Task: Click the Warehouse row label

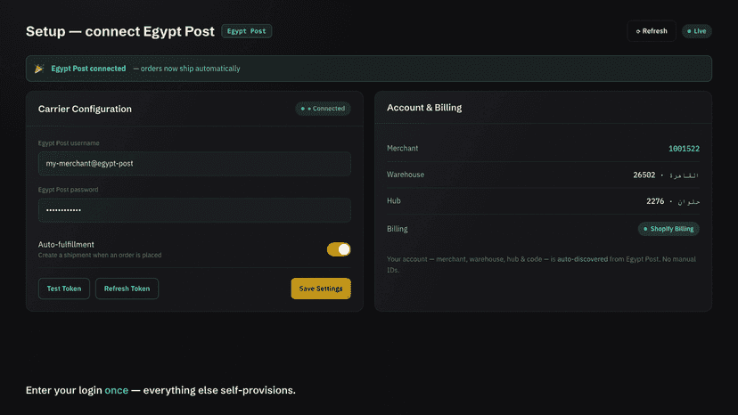Action: coord(406,175)
